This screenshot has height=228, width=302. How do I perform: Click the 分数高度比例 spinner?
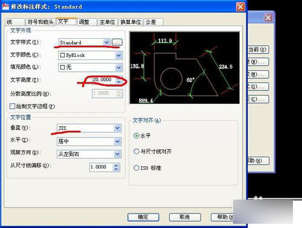(x=119, y=93)
